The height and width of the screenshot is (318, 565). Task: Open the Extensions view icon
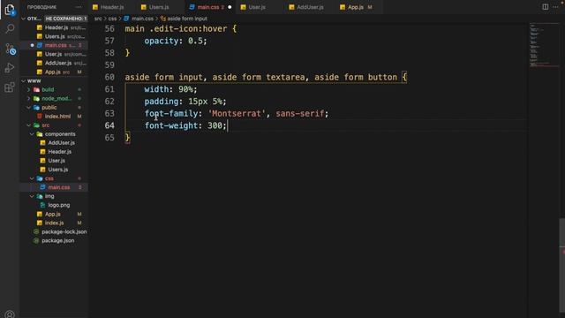pyautogui.click(x=10, y=87)
